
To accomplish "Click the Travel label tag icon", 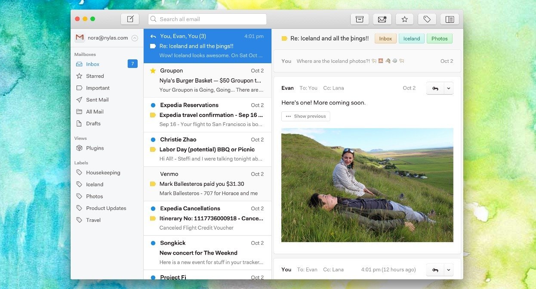I will (x=79, y=220).
